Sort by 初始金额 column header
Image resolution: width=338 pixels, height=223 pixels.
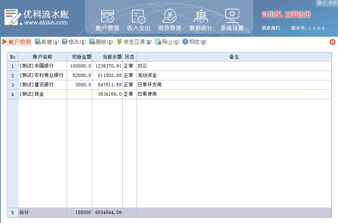pyautogui.click(x=79, y=57)
